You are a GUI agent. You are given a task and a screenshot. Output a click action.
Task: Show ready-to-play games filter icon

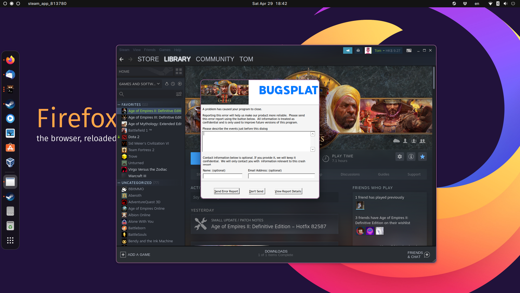click(180, 84)
